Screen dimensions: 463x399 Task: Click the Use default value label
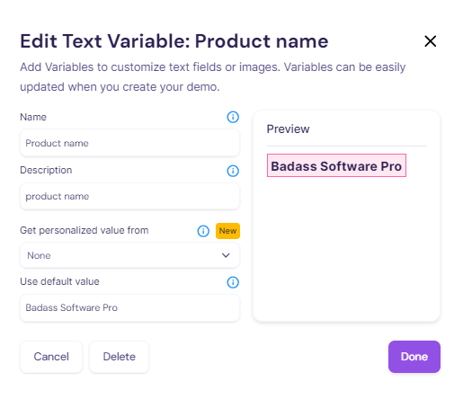[59, 281]
